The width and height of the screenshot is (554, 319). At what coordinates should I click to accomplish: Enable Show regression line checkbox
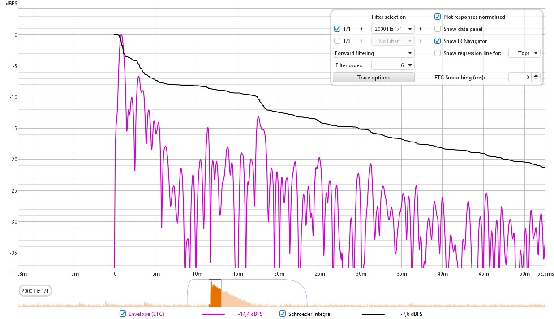pos(438,53)
